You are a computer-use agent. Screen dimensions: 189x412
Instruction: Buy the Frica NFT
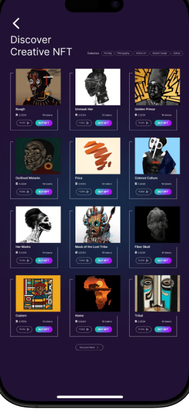pos(103,192)
